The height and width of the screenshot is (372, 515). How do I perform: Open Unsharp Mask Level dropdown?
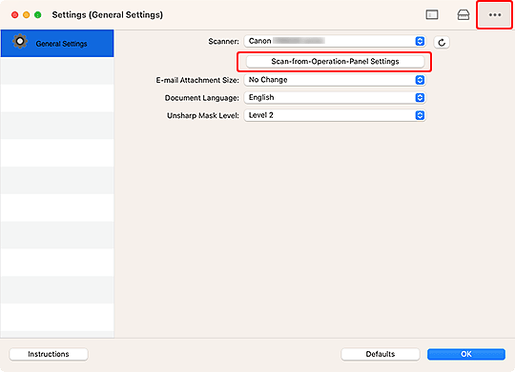click(x=335, y=115)
